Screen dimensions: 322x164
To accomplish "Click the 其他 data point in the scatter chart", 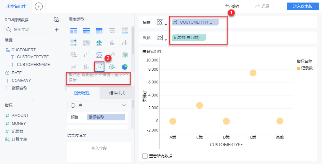I will 280,121.
